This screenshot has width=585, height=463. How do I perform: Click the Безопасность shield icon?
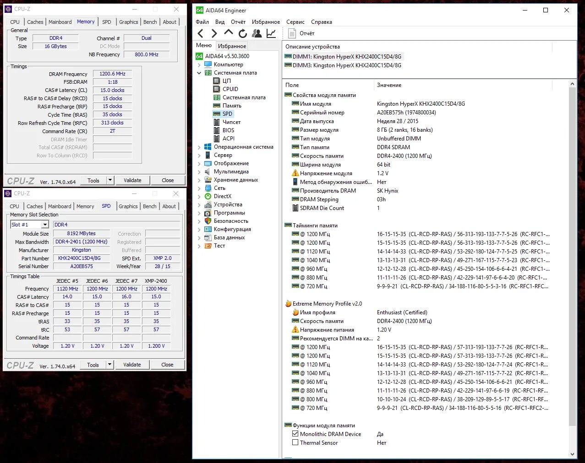208,221
